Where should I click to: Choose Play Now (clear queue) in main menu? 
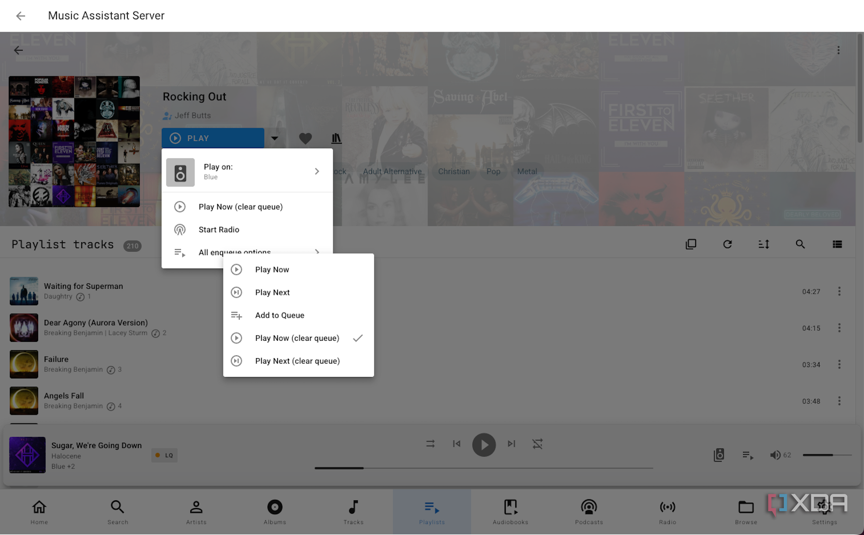[x=247, y=207]
